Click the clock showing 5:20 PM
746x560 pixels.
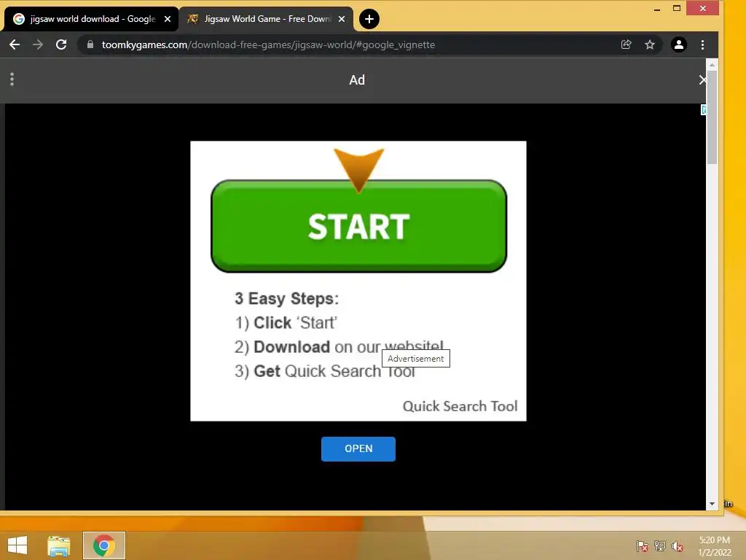pyautogui.click(x=715, y=545)
